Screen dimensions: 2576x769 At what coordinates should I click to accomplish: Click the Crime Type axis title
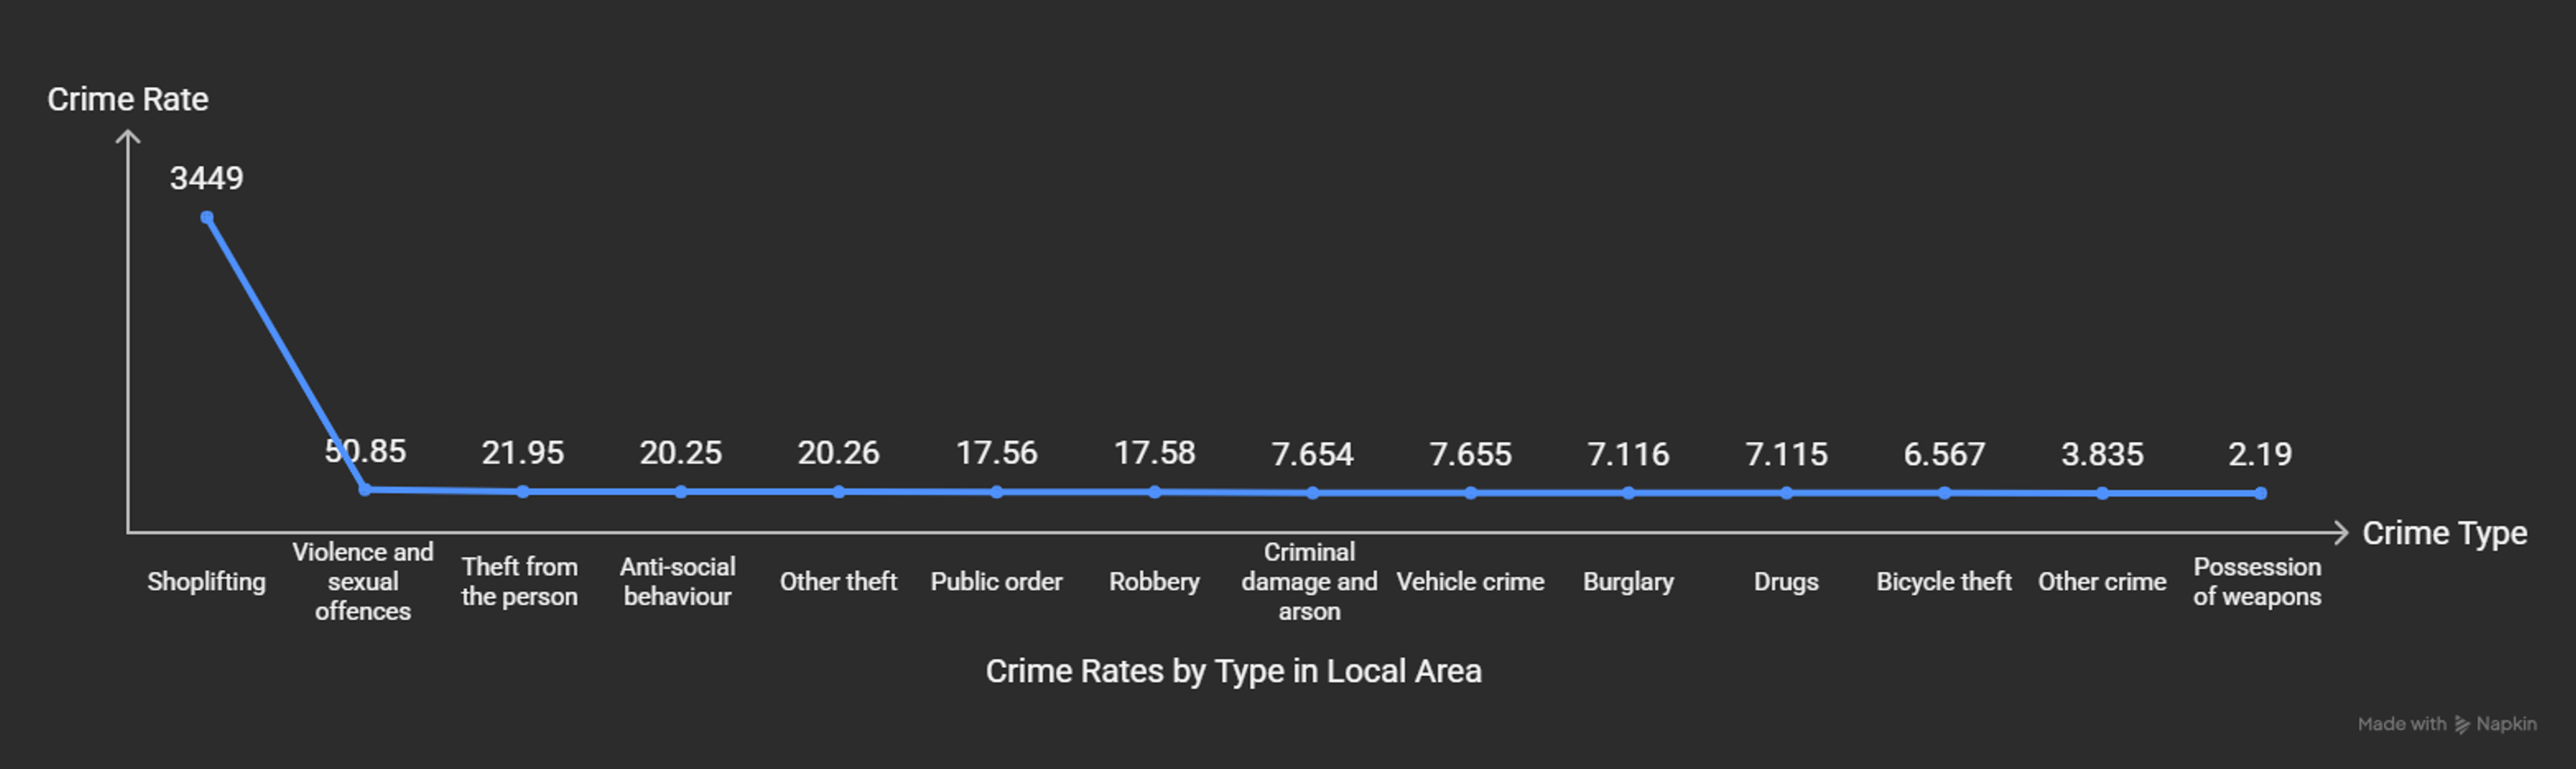pos(2444,533)
